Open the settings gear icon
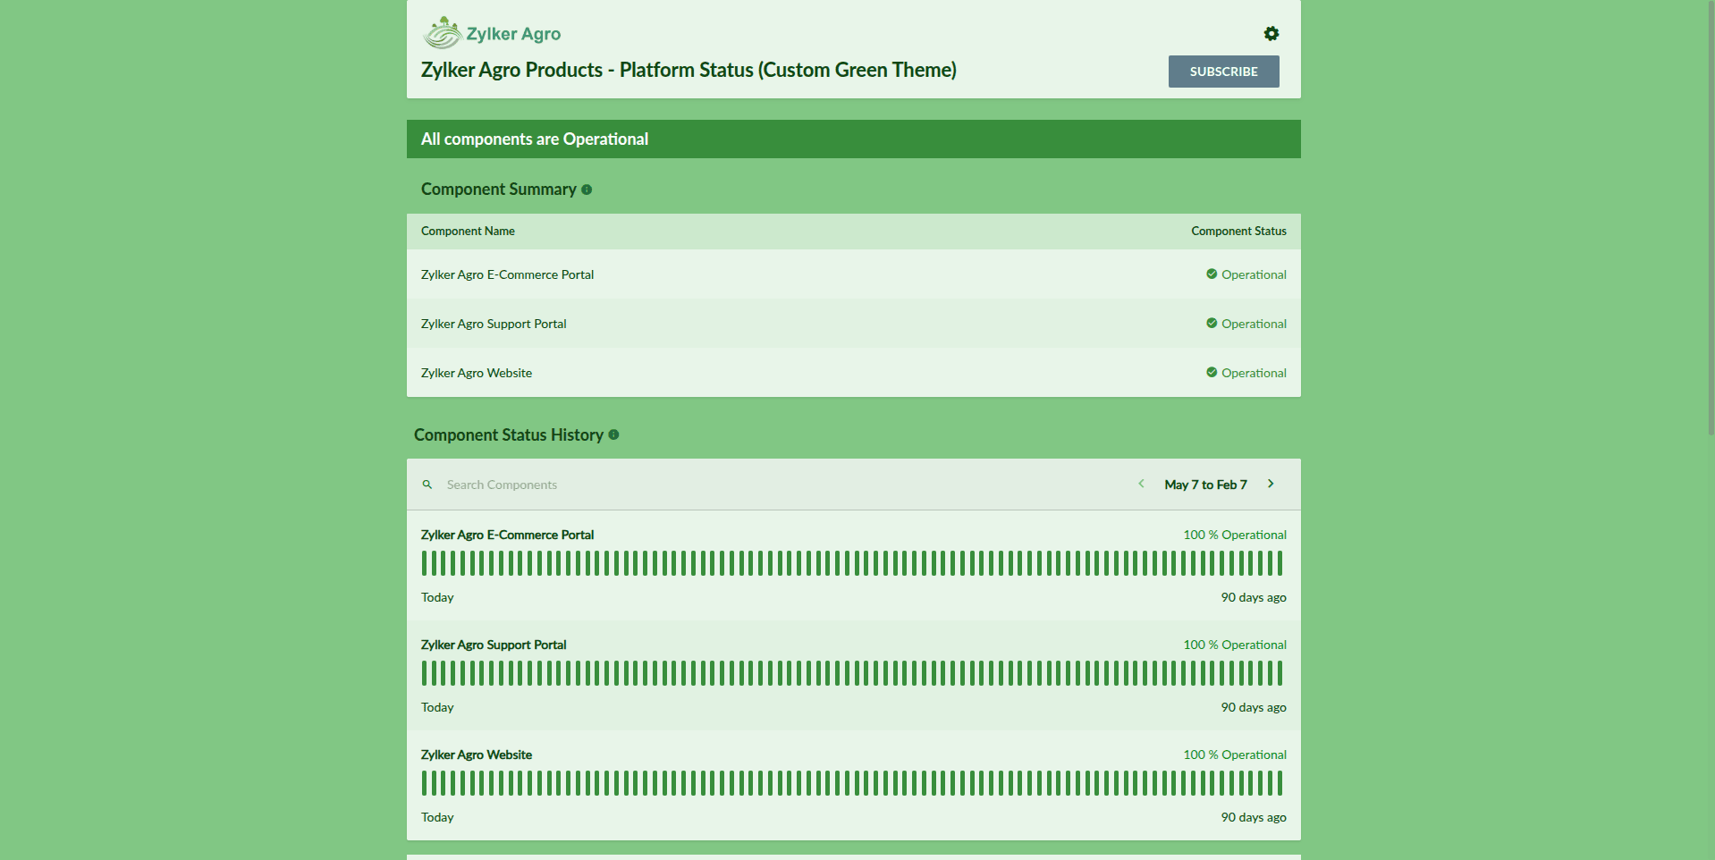 tap(1271, 34)
